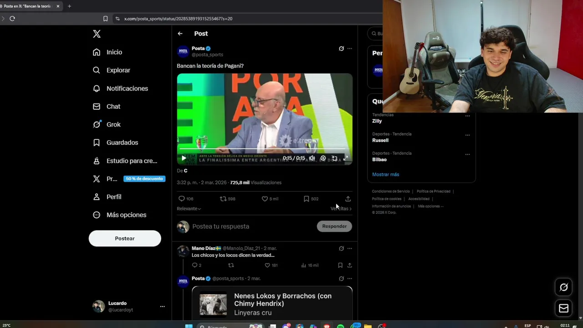Open options for the Zilly trend
583x328 pixels.
coord(467,116)
